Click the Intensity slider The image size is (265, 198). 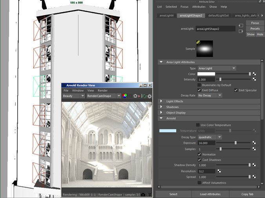233,79
